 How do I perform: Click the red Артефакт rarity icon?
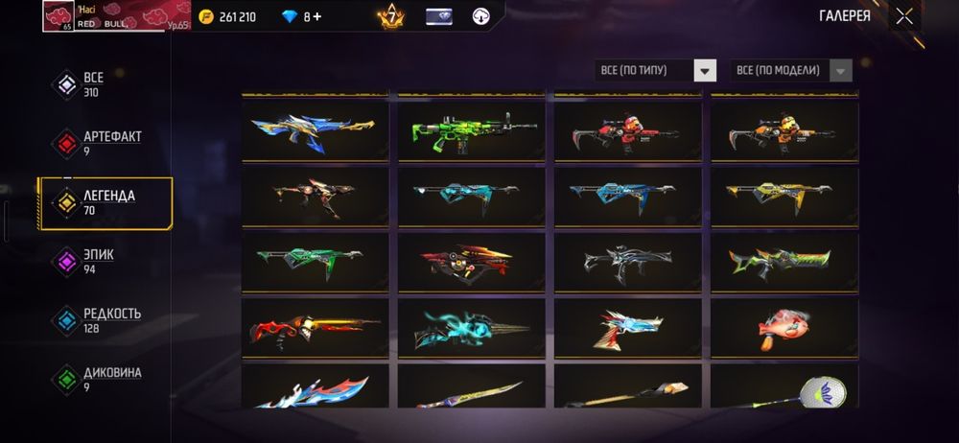click(66, 144)
